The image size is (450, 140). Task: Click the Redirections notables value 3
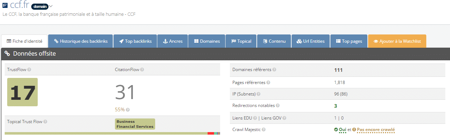335,106
